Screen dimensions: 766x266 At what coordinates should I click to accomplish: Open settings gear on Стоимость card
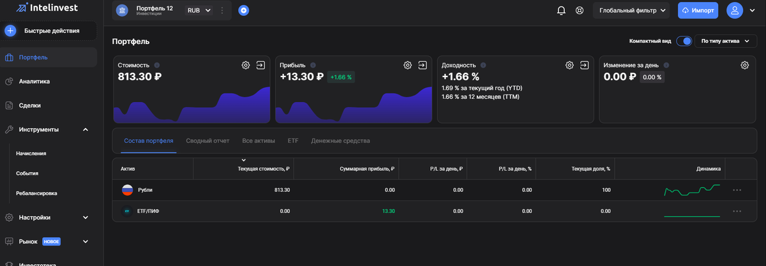tap(246, 65)
